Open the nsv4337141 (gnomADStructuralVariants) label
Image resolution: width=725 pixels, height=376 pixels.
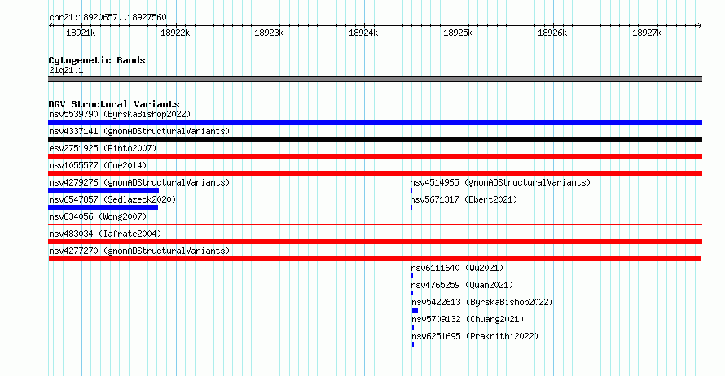click(139, 131)
